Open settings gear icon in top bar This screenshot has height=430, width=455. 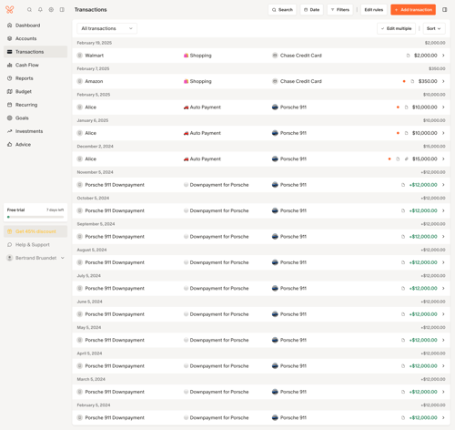pos(51,10)
